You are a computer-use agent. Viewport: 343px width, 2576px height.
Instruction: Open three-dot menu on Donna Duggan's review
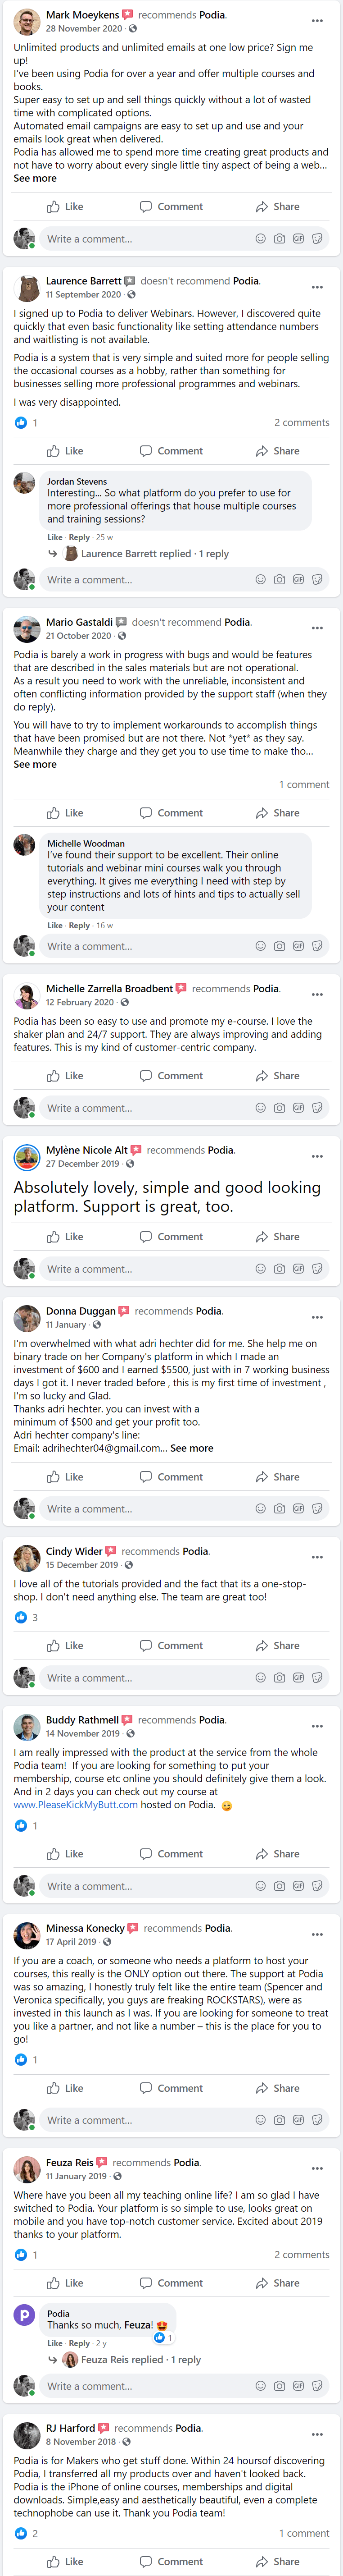pyautogui.click(x=317, y=1317)
